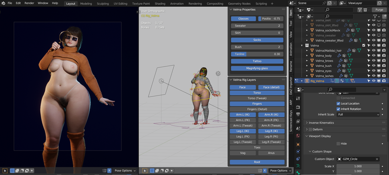Image resolution: width=389 pixels, height=175 pixels.
Task: Add new view layer via icon next to ViewLayer
Action: pyautogui.click(x=379, y=3)
